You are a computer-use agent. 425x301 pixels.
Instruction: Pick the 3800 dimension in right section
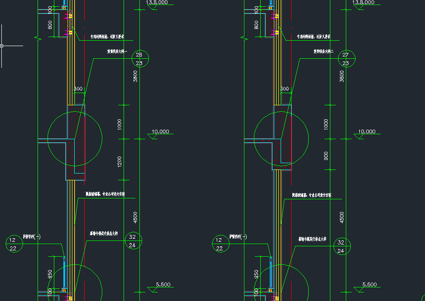click(x=342, y=76)
